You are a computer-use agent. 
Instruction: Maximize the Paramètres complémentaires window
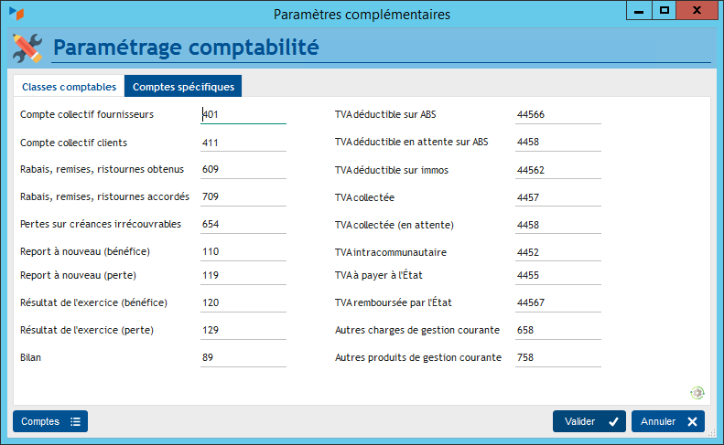point(665,11)
